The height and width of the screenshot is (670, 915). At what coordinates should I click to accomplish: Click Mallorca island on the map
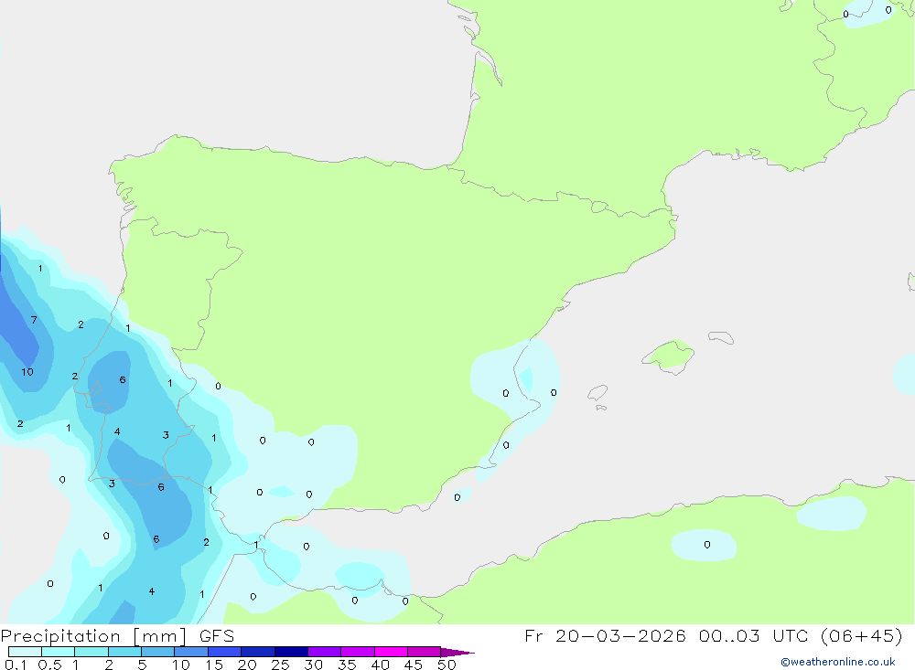click(x=668, y=356)
